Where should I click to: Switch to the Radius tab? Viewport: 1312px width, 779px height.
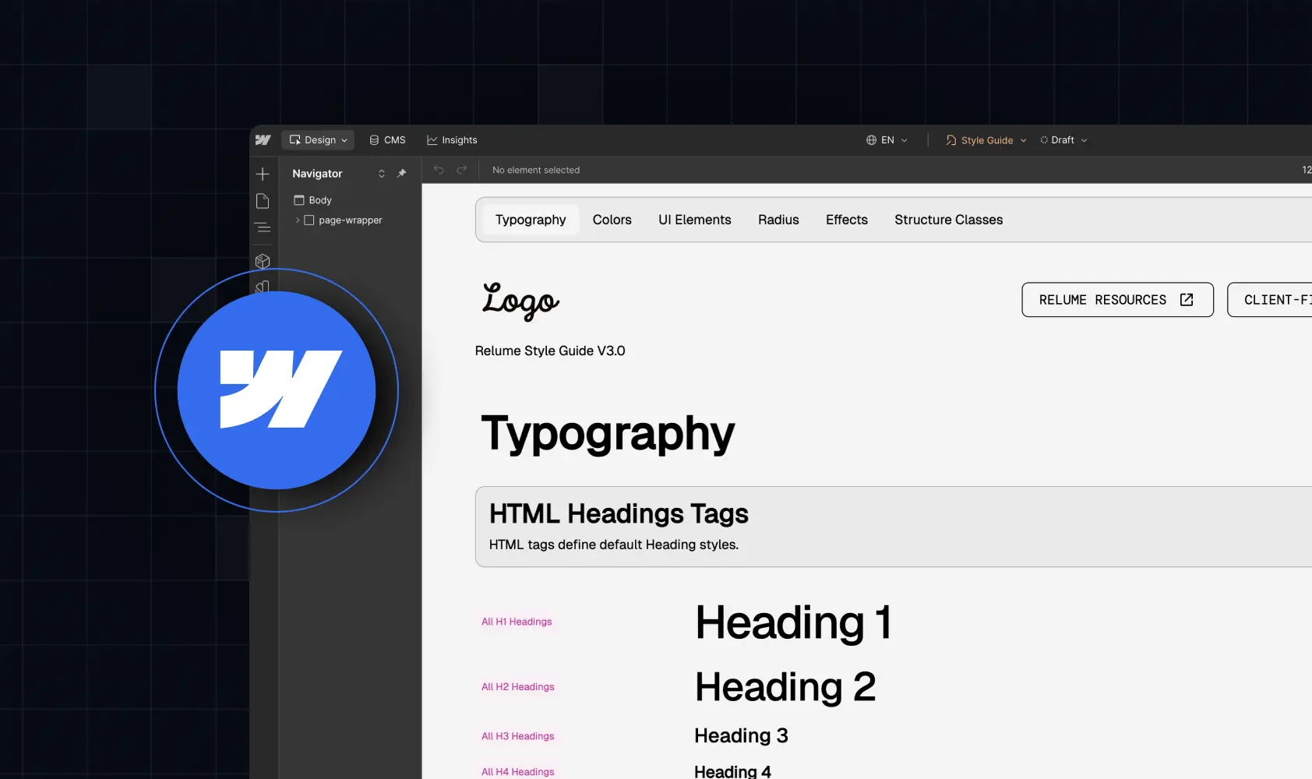[x=778, y=220]
